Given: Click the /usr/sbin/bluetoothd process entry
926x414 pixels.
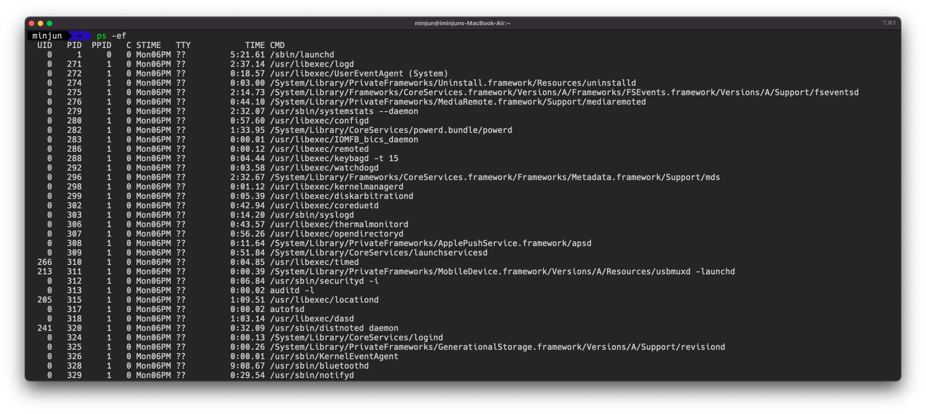Looking at the screenshot, I should point(319,366).
